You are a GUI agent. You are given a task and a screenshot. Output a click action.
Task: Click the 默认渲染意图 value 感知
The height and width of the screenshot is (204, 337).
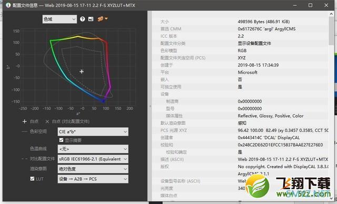tap(242, 123)
